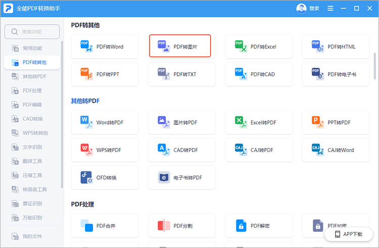This screenshot has width=379, height=248.
Task: Open the PDF转Excel converter
Action: (259, 46)
